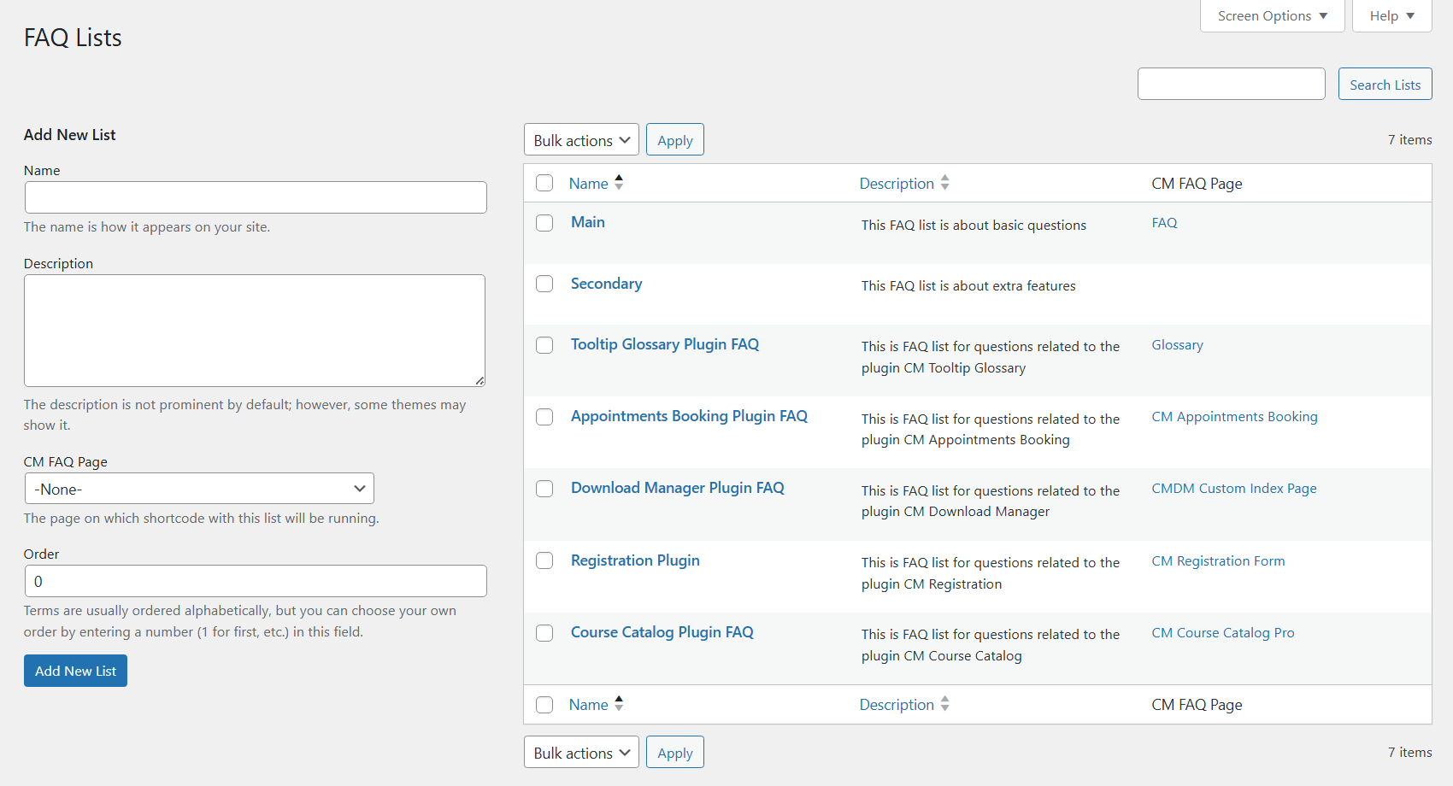Expand the Screen Options tab
Image resolution: width=1453 pixels, height=786 pixels.
[1272, 16]
